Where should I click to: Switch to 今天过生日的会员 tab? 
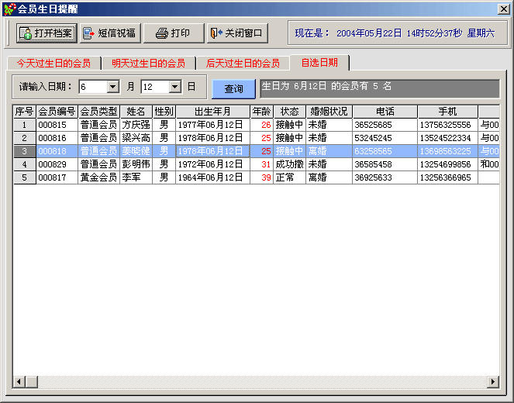(x=53, y=64)
